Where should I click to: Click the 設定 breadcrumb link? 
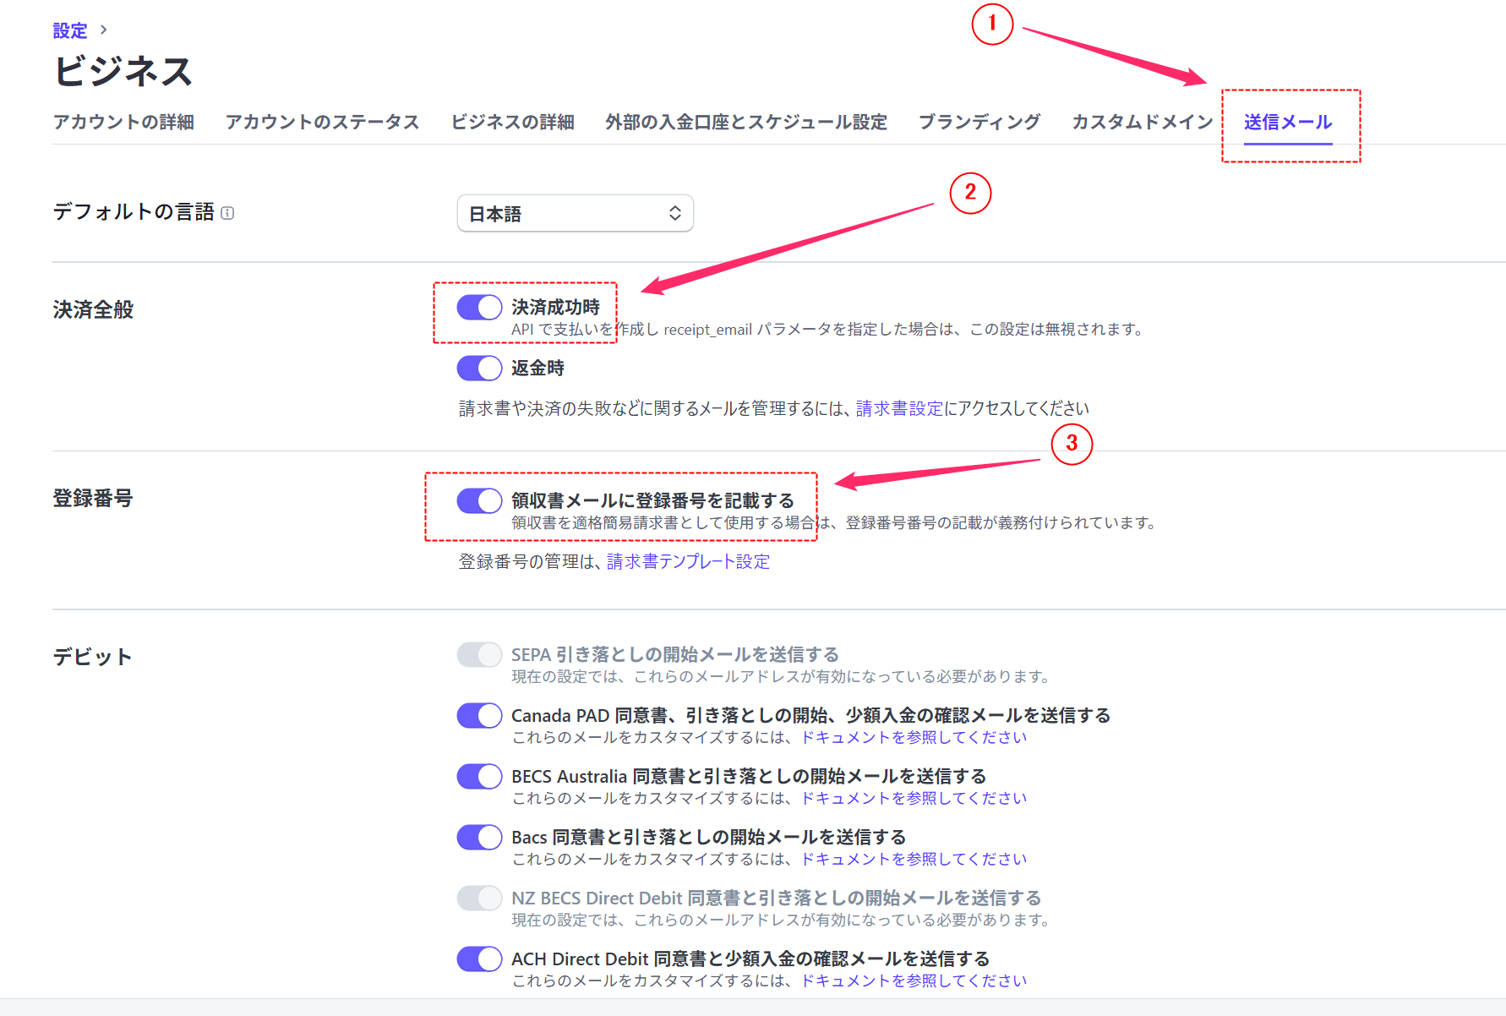(x=70, y=31)
